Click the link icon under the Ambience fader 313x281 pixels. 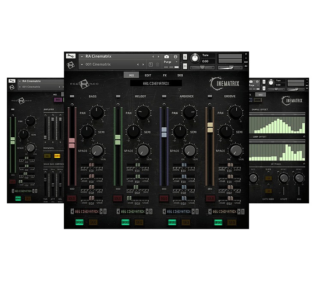(164, 189)
